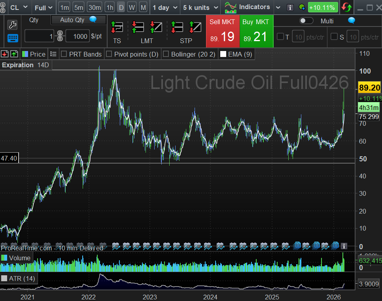
Task: Expand the 1 day timeframe dropdown
Action: tap(165, 8)
